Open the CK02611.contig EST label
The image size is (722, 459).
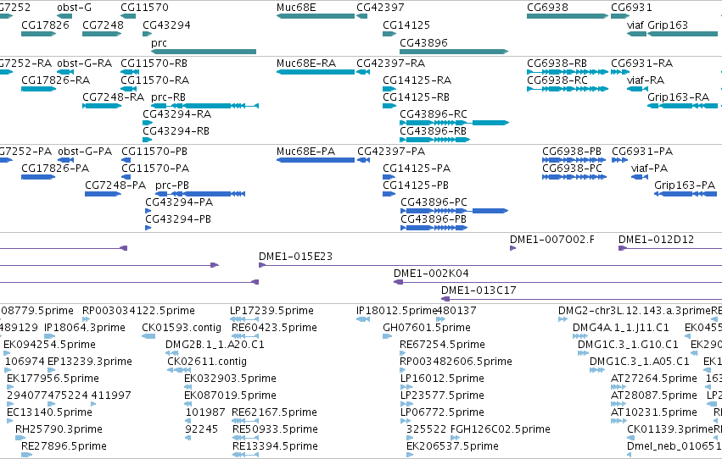tap(207, 362)
